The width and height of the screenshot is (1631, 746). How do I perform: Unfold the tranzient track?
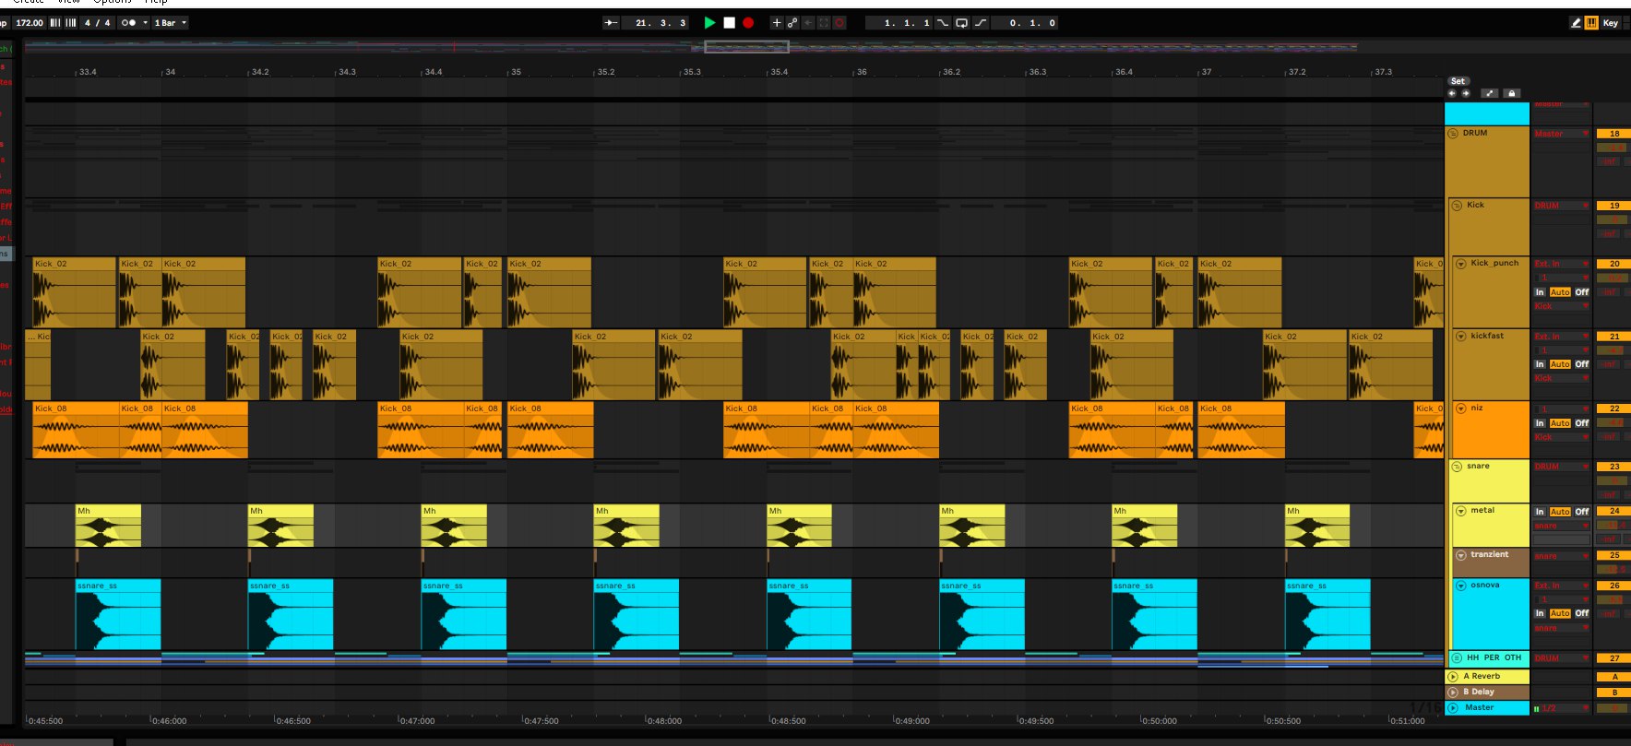tap(1461, 555)
